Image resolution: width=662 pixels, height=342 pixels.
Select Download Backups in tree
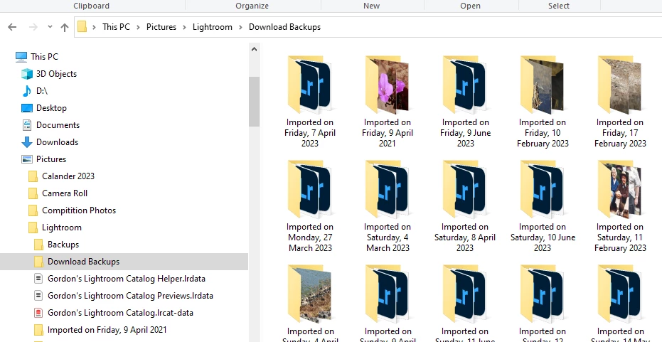pyautogui.click(x=124, y=262)
